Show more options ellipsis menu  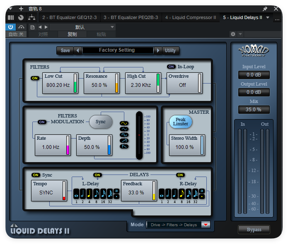pos(277,19)
